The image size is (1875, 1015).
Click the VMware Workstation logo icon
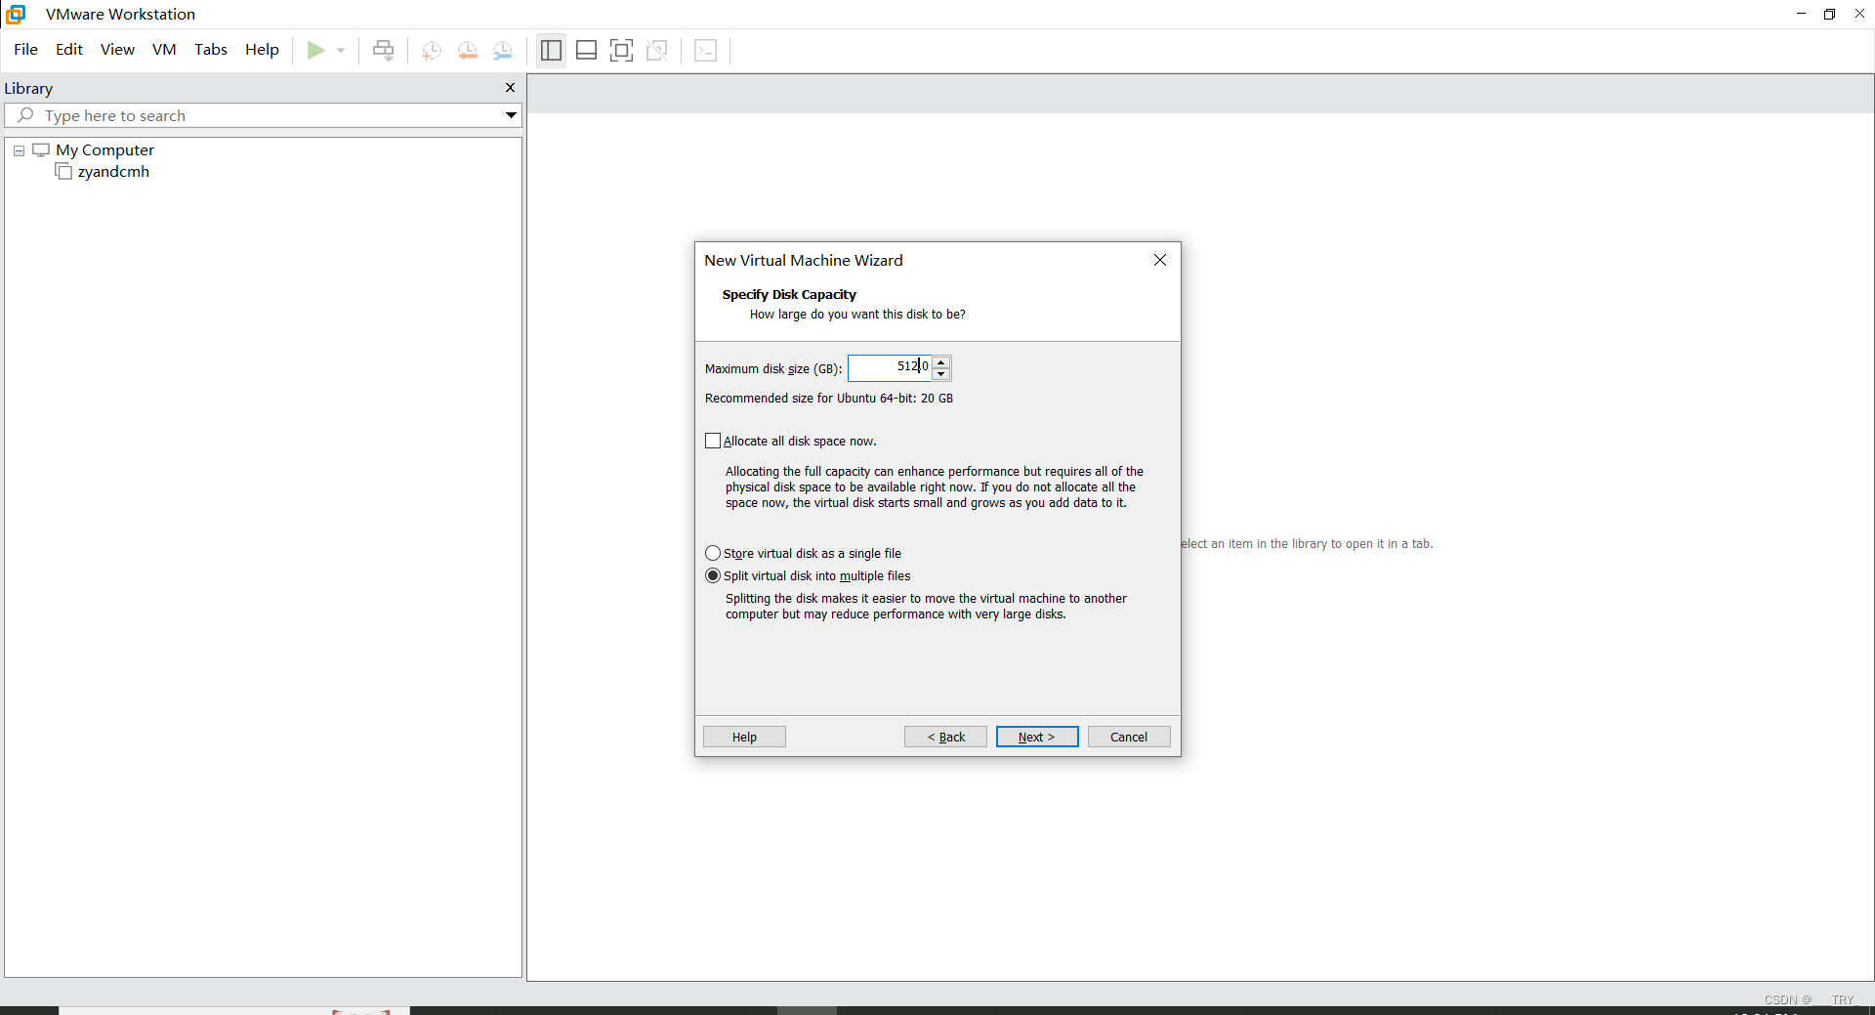(x=16, y=14)
